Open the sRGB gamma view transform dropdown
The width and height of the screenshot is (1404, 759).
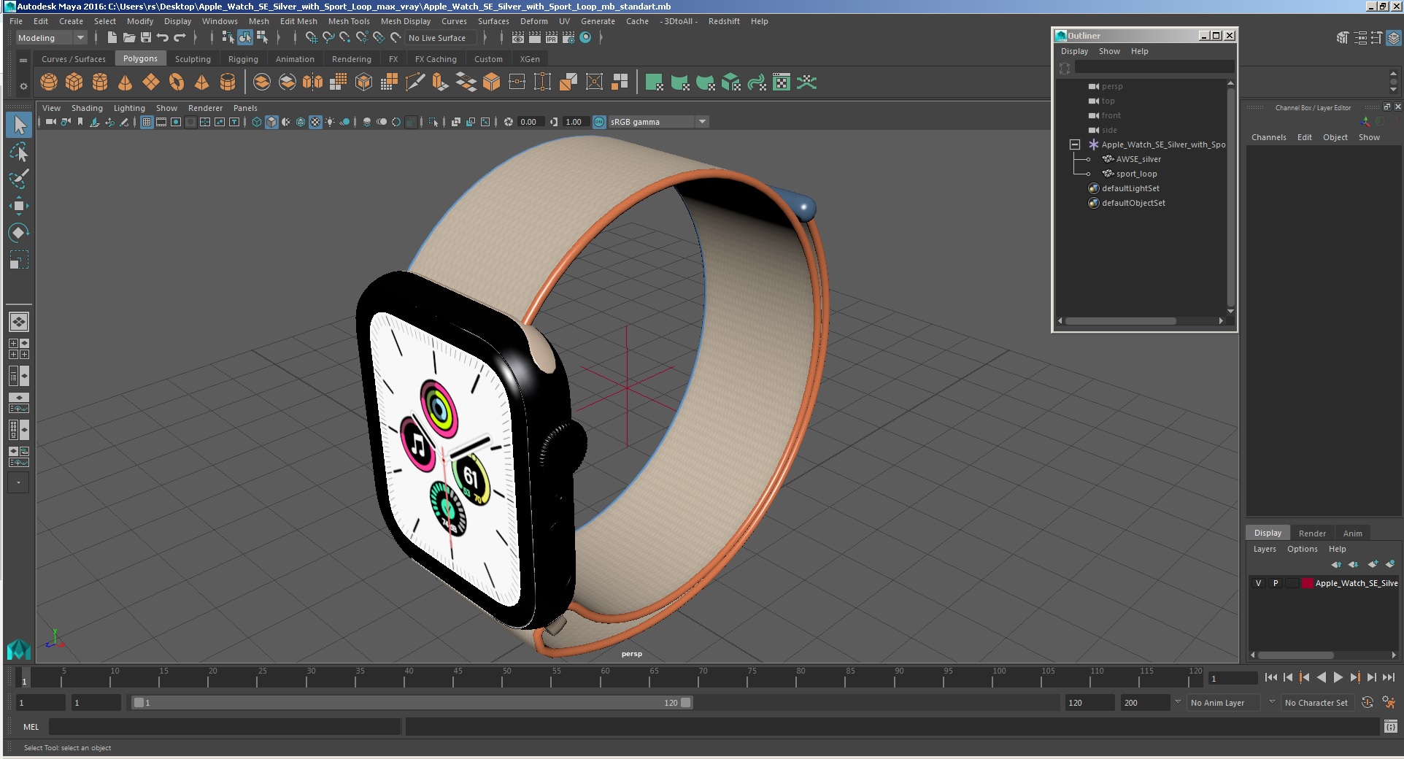point(658,122)
